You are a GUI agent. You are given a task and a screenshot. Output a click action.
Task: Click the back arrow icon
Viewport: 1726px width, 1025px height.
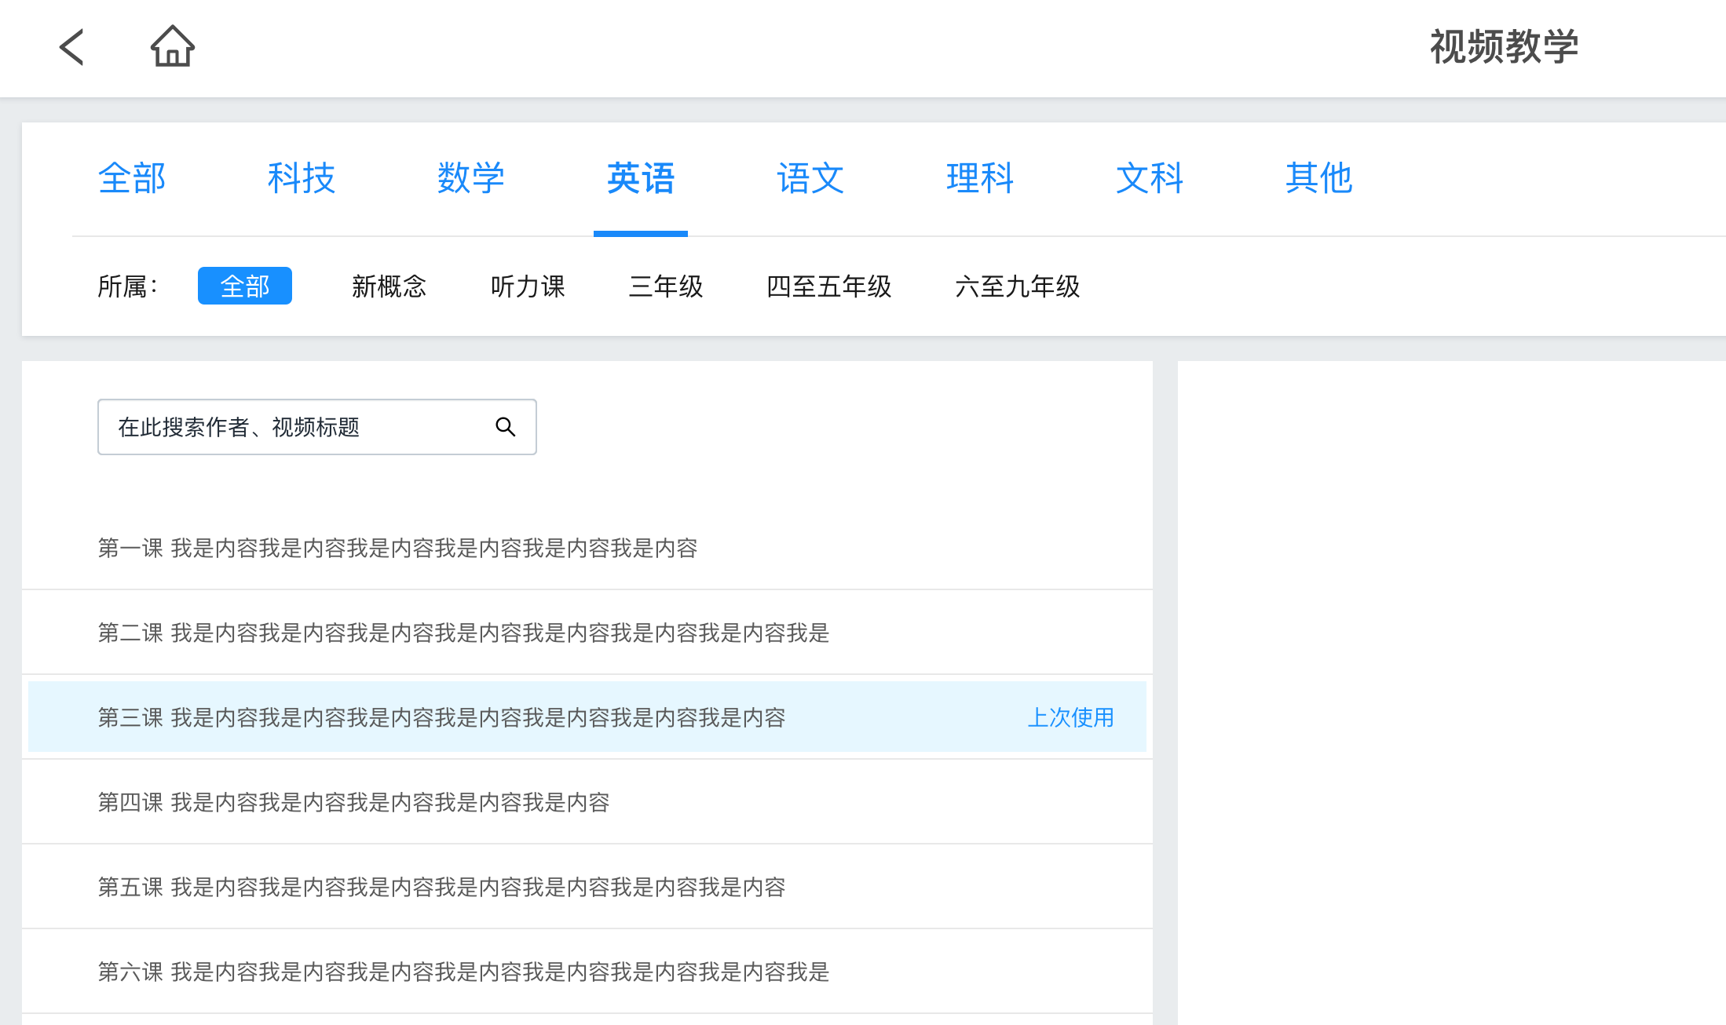tap(71, 47)
